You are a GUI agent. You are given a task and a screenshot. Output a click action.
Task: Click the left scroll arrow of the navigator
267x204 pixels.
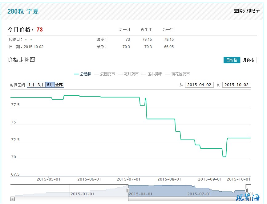[x=12, y=199]
